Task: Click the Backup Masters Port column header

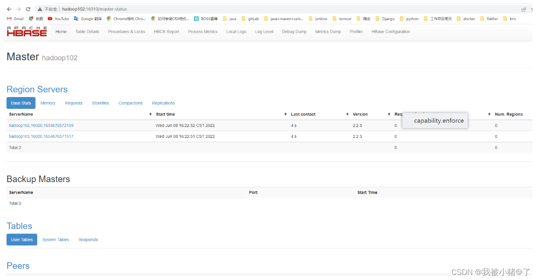Action: tap(253, 192)
